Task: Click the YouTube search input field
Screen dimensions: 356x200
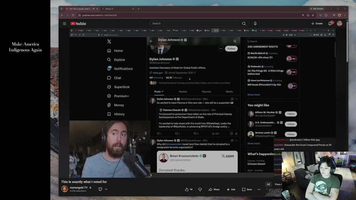Action: 194,24
